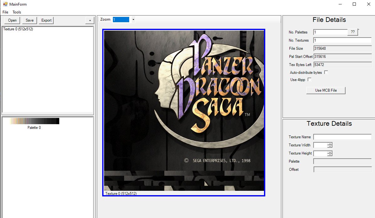Select Texture 0 (512x512) in the list
Image resolution: width=375 pixels, height=218 pixels.
pos(18,29)
